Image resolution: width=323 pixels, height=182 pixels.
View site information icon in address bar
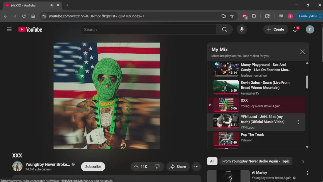click(44, 16)
